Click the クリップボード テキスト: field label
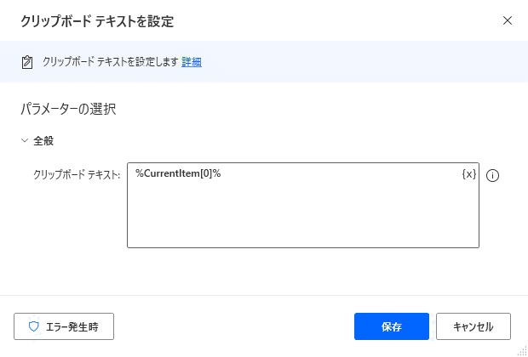Screen dimensions: 528x357 (77, 175)
